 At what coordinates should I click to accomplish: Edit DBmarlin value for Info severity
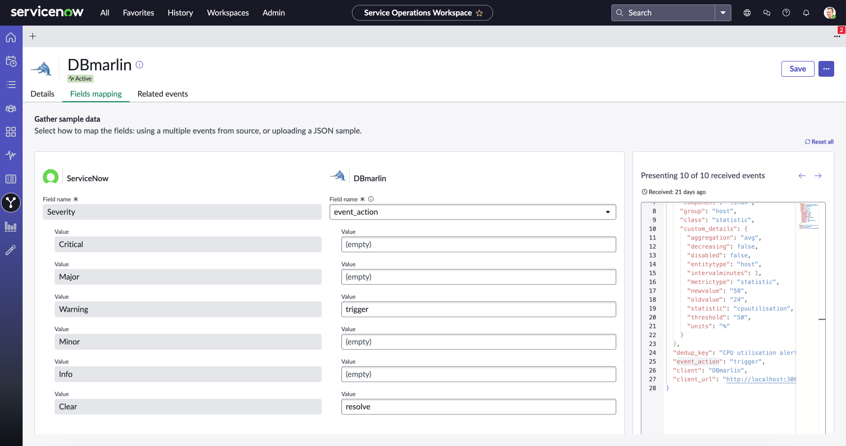tap(479, 374)
